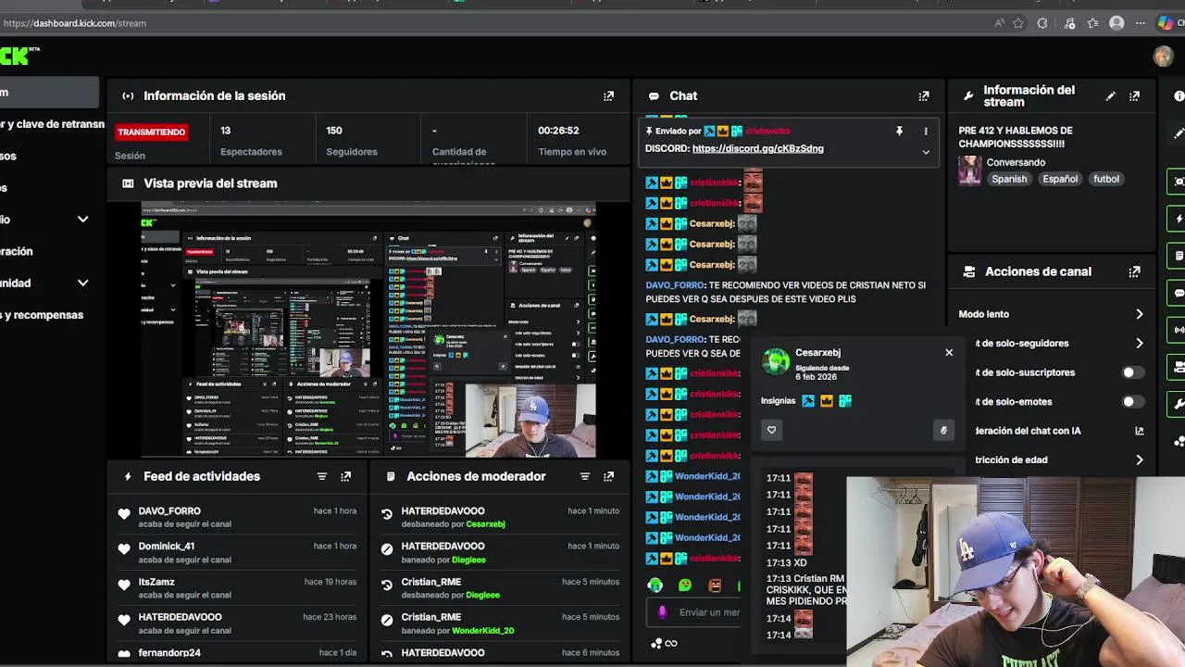
Task: Click the futbol tag
Action: (1106, 179)
